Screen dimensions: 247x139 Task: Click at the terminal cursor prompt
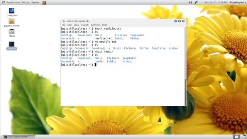pos(95,65)
